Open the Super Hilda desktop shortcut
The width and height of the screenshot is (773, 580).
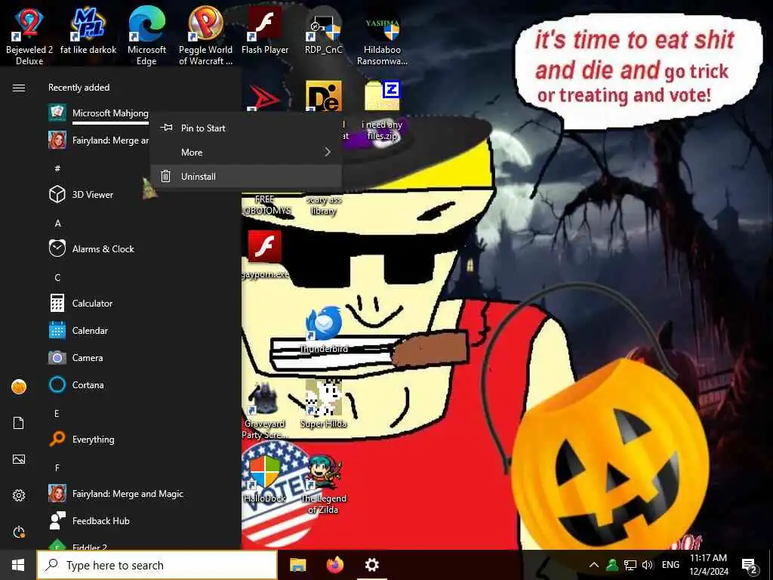(x=324, y=403)
